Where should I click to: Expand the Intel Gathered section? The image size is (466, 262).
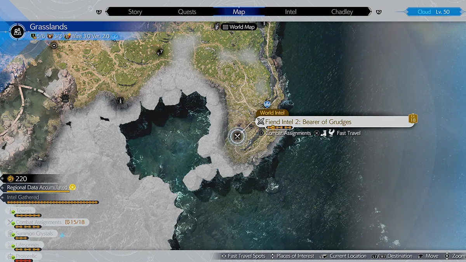tap(23, 197)
